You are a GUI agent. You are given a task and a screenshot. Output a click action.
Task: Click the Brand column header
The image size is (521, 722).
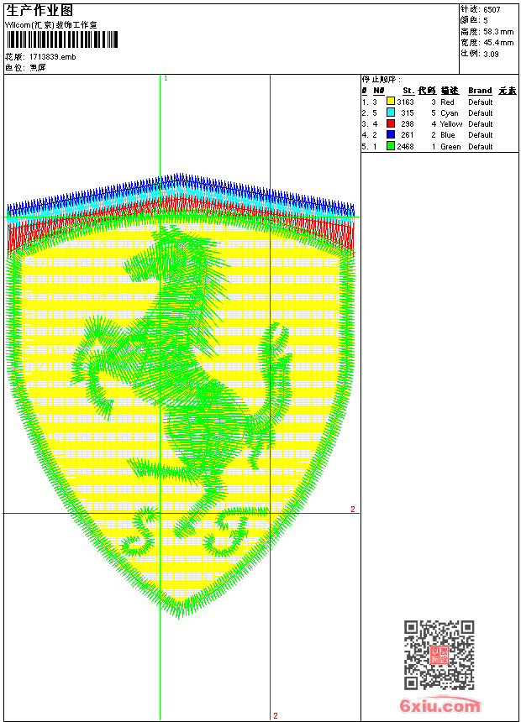[x=480, y=91]
